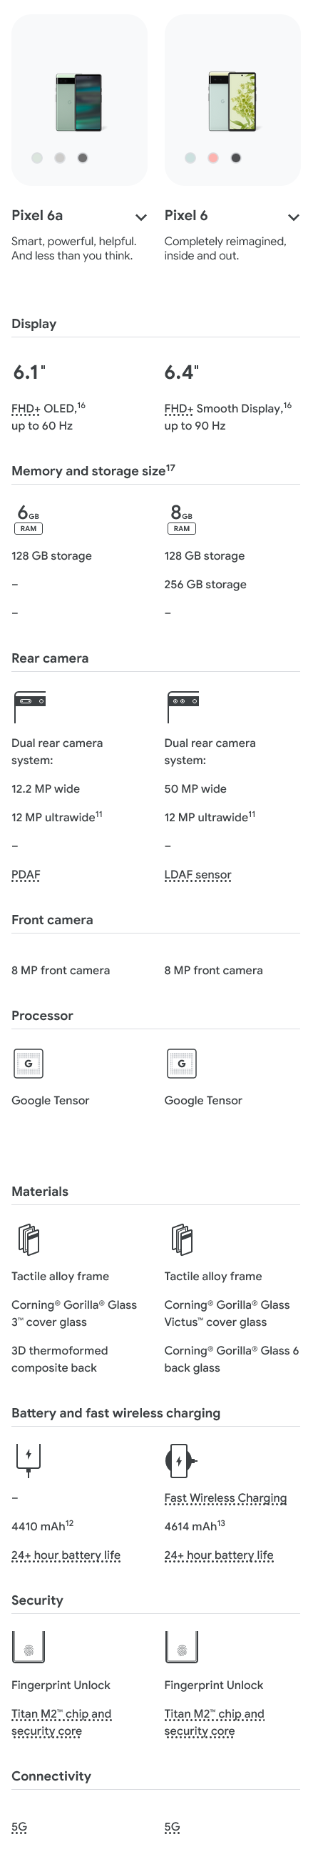Image resolution: width=313 pixels, height=1857 pixels.
Task: Click the Pixel 6a Google Tensor chip icon
Action: 29,1064
